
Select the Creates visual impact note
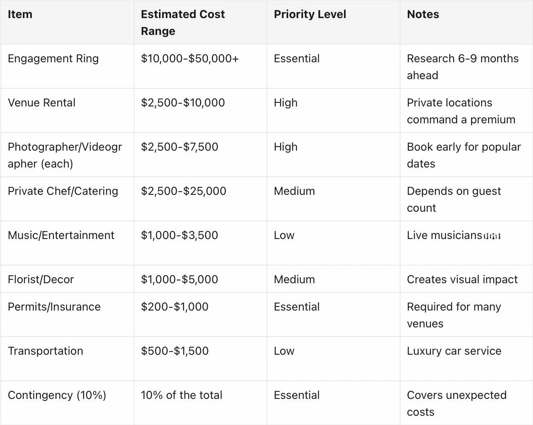click(462, 280)
